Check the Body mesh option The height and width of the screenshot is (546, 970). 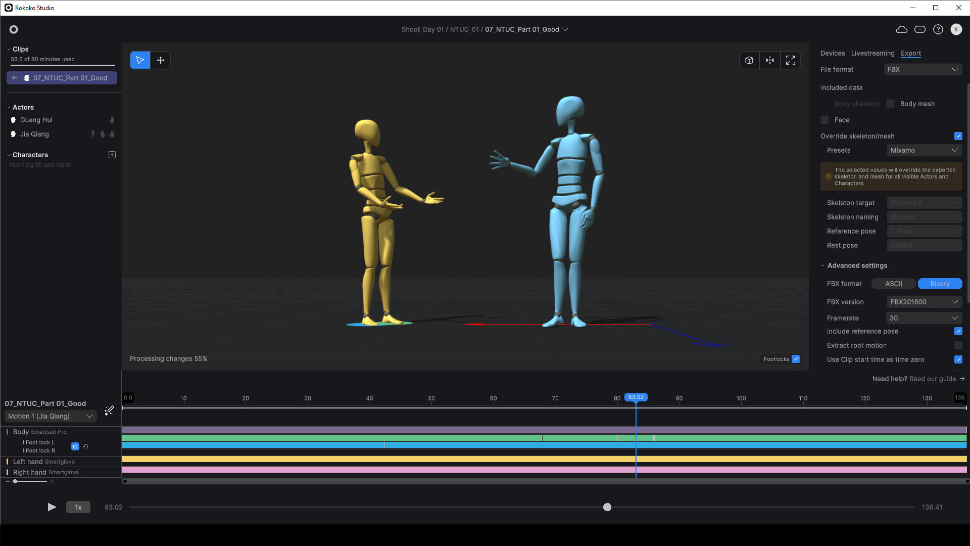(890, 104)
